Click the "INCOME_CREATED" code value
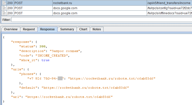The height and width of the screenshot is (105, 192). point(52,56)
